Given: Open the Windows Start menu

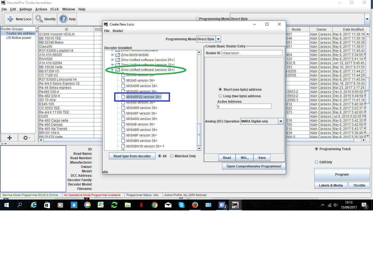Looking at the screenshot, I should 7,205.
